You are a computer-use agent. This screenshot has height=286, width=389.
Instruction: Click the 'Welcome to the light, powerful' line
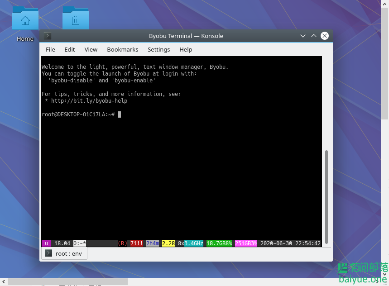click(x=135, y=67)
